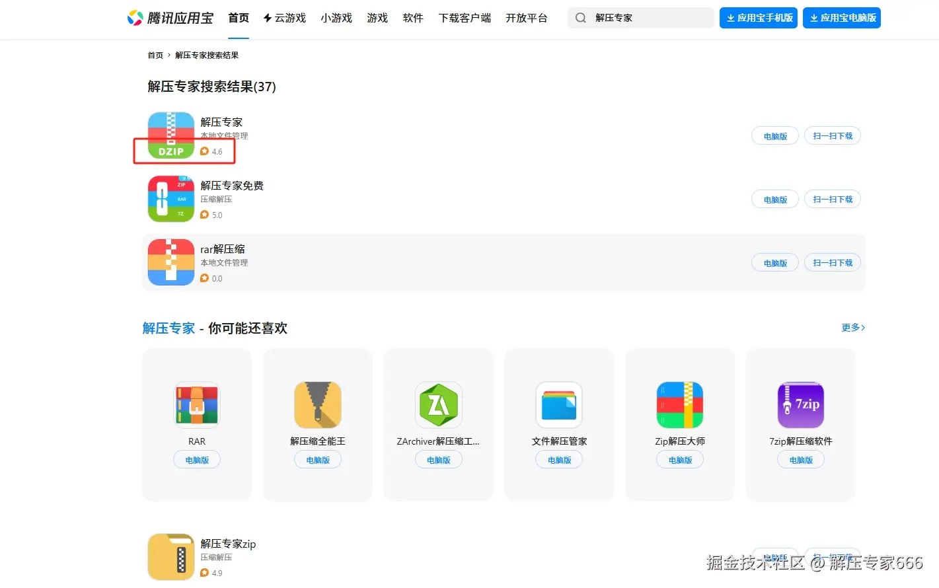Click 压缩解压 category under 解压专家zip
Viewport: 939px width, 588px height.
point(216,558)
